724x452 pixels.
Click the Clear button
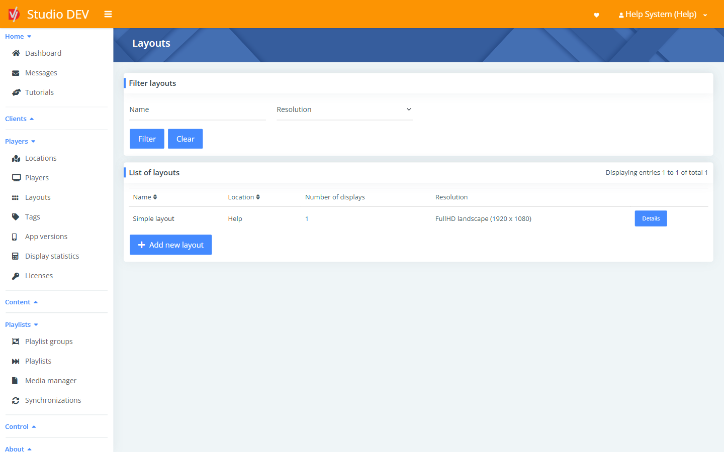click(186, 139)
